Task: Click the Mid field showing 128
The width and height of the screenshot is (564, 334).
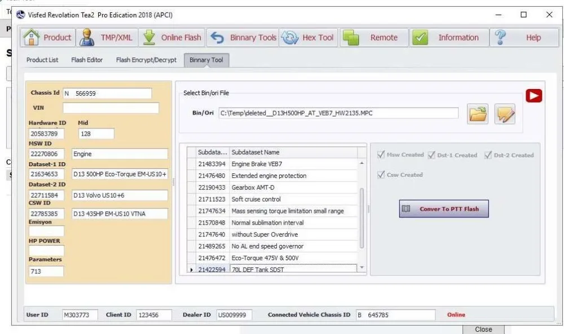Action: point(96,133)
